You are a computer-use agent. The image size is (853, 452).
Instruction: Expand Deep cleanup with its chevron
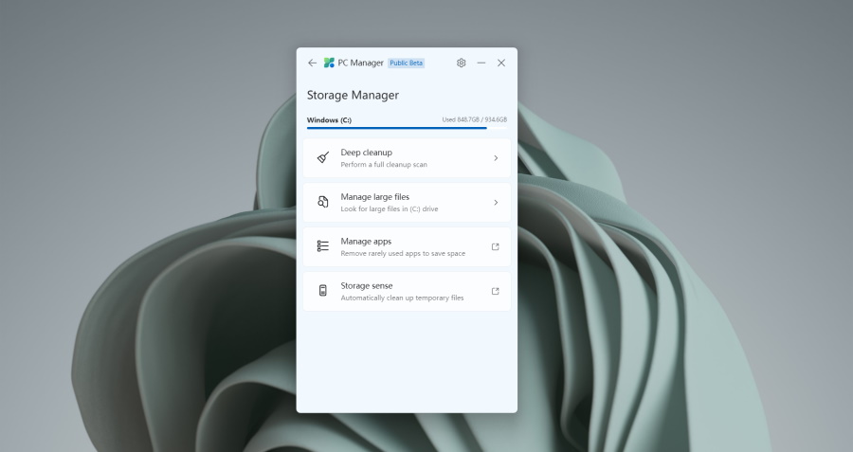point(496,158)
